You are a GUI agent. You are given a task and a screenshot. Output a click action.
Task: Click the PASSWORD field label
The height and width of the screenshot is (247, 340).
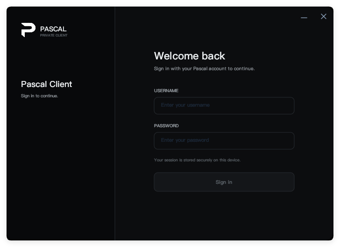[166, 126]
